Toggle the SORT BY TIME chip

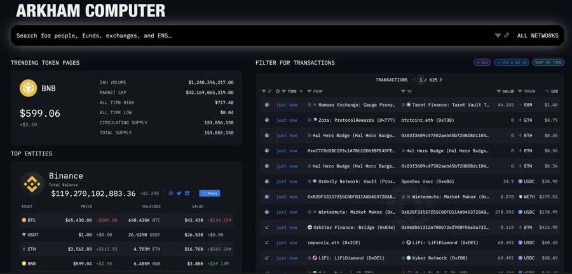coord(548,63)
